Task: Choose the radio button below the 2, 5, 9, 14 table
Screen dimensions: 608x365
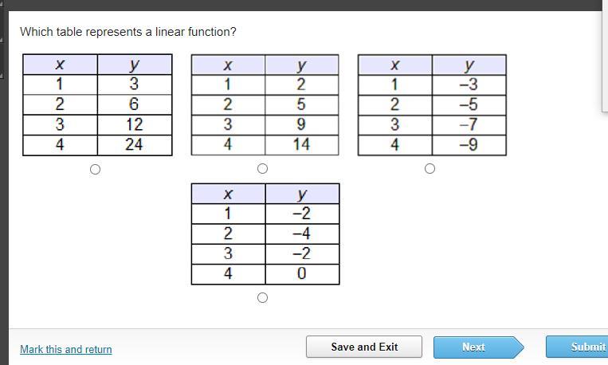Action: (262, 169)
